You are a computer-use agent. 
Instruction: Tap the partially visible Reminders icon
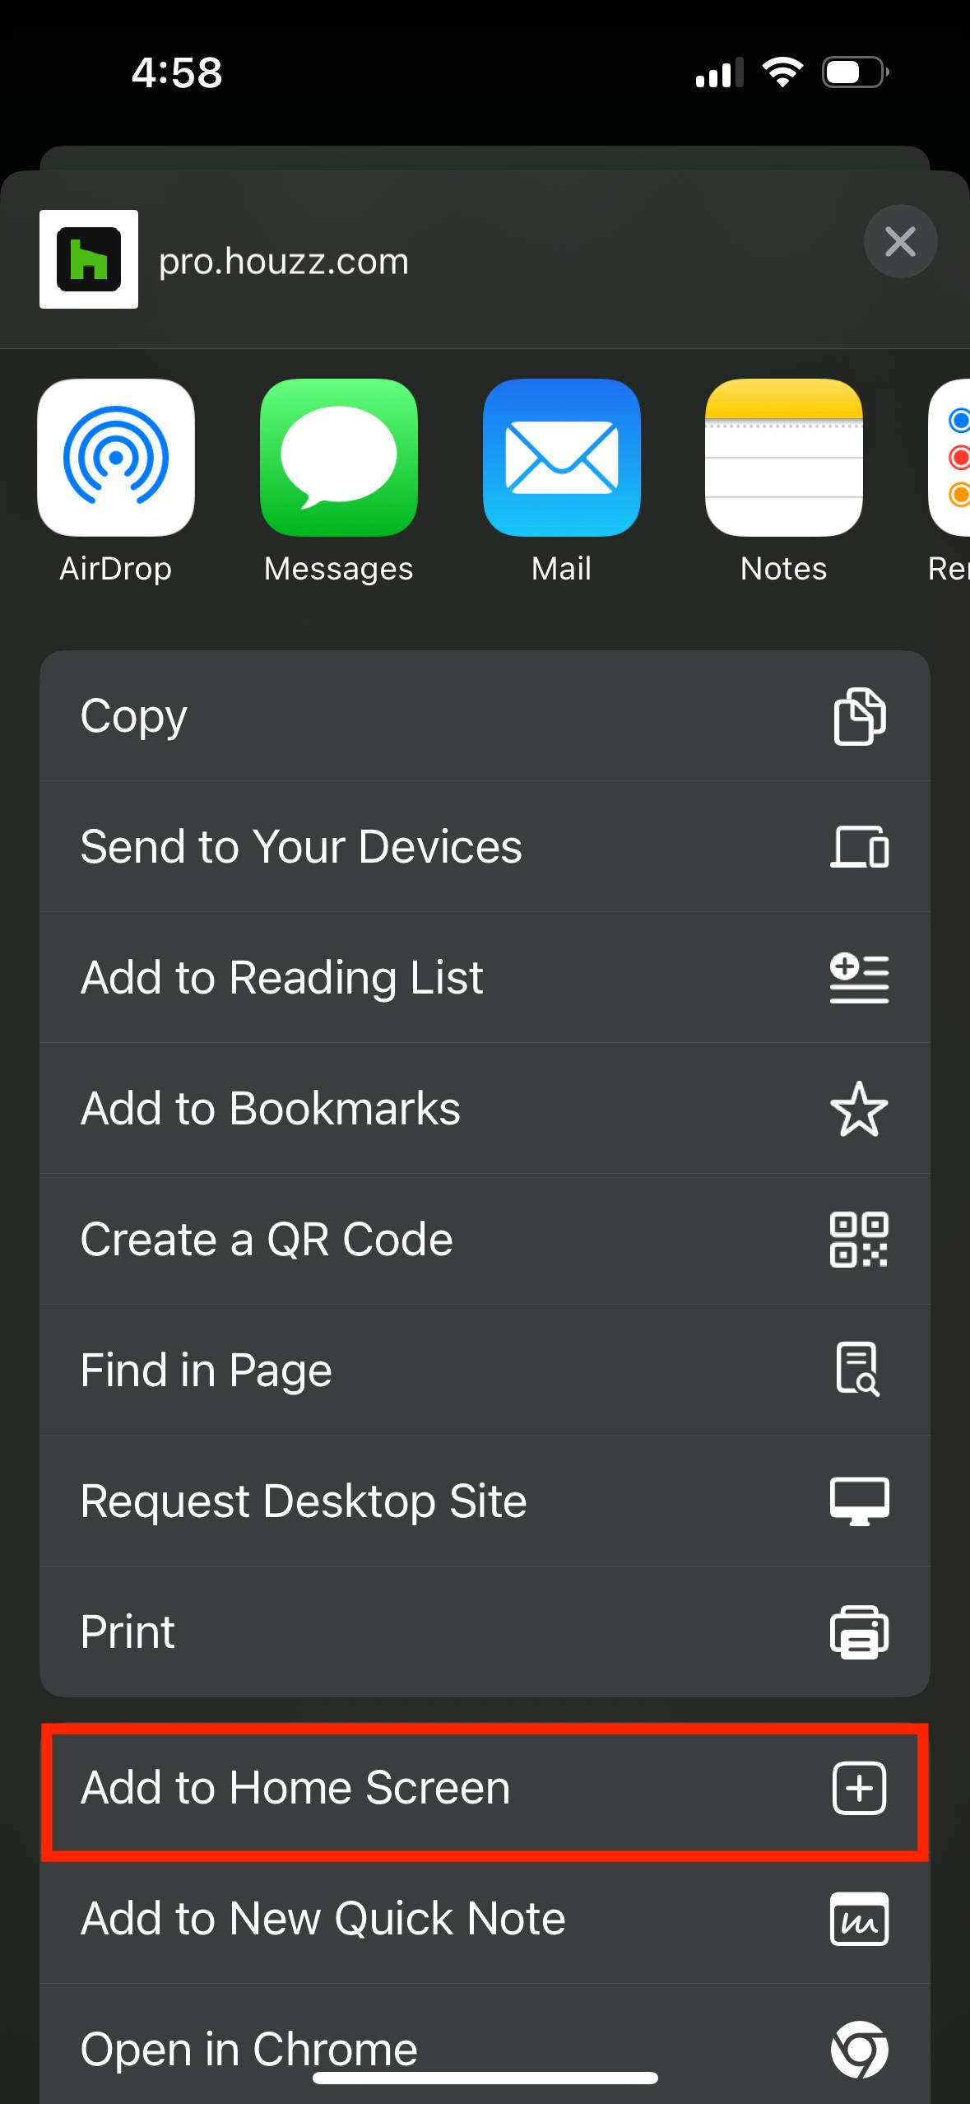(x=950, y=458)
